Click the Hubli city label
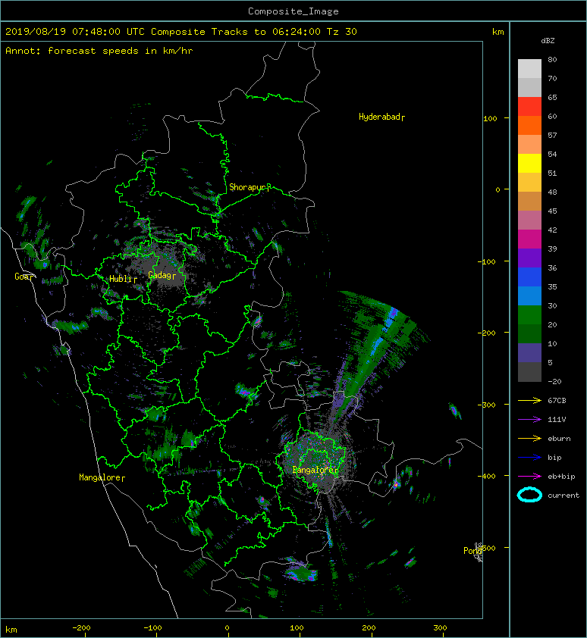Viewport: 587px width, 638px height. (123, 279)
